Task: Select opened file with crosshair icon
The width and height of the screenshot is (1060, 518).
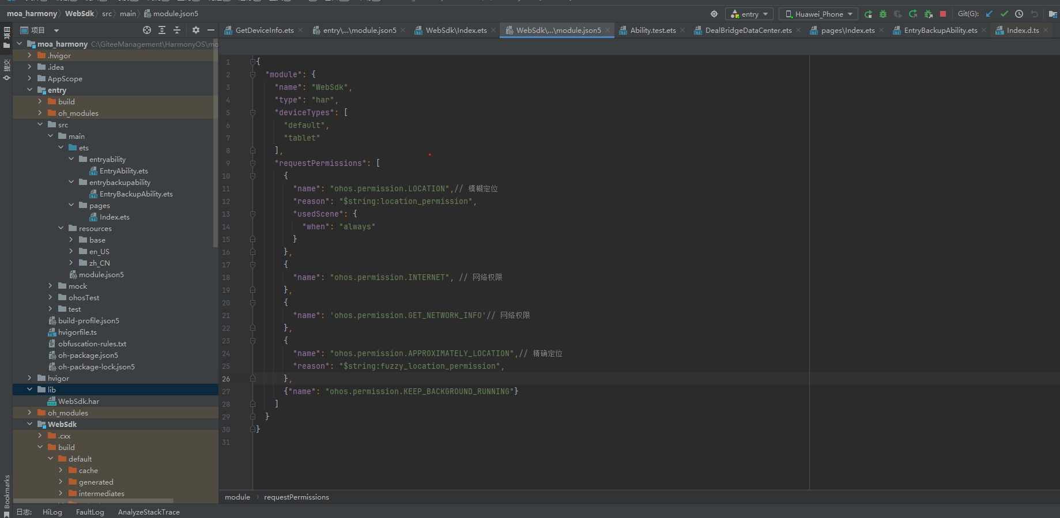Action: [147, 30]
